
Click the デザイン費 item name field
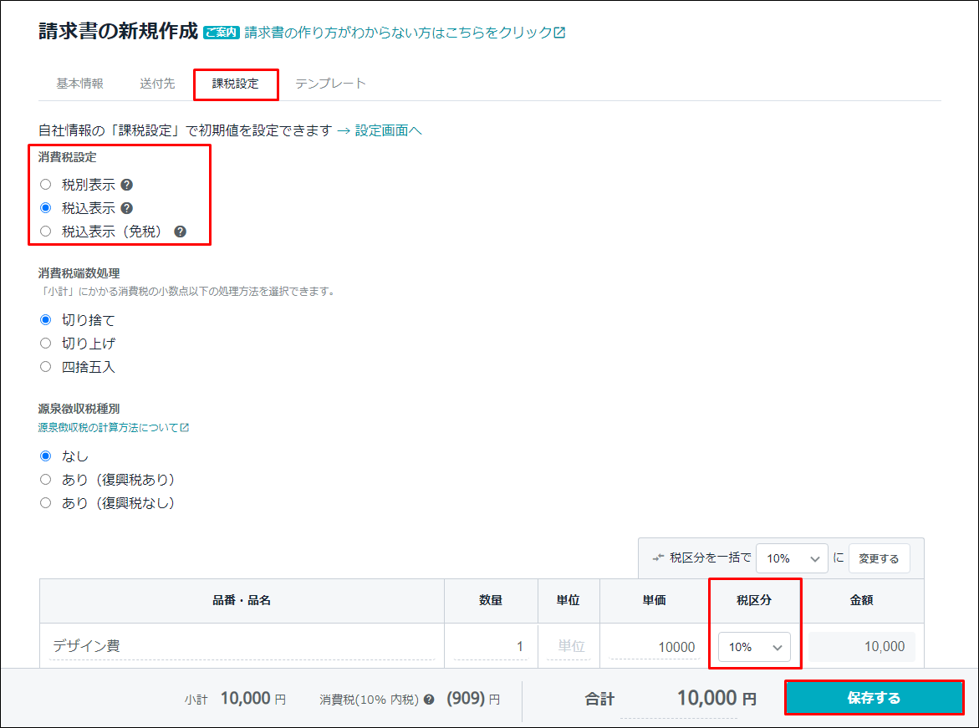(x=242, y=647)
